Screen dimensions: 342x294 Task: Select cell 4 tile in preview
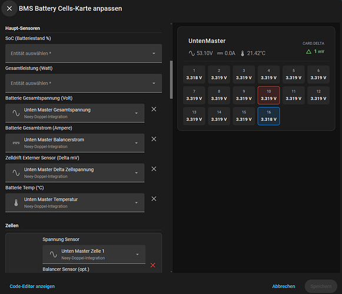tap(268, 74)
